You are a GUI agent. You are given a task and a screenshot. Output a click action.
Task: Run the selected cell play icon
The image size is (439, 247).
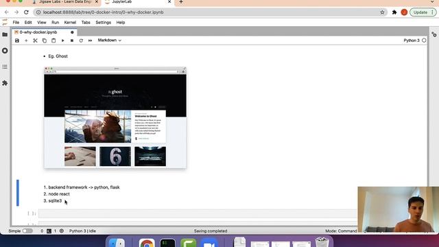point(62,40)
